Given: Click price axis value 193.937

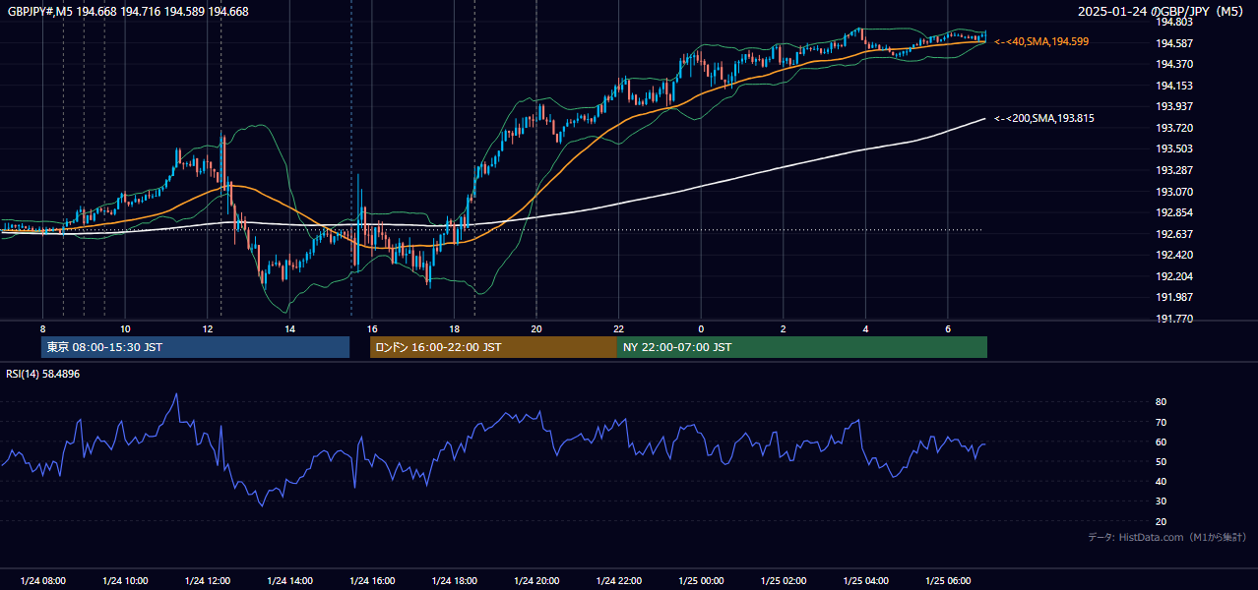Looking at the screenshot, I should pyautogui.click(x=1172, y=106).
